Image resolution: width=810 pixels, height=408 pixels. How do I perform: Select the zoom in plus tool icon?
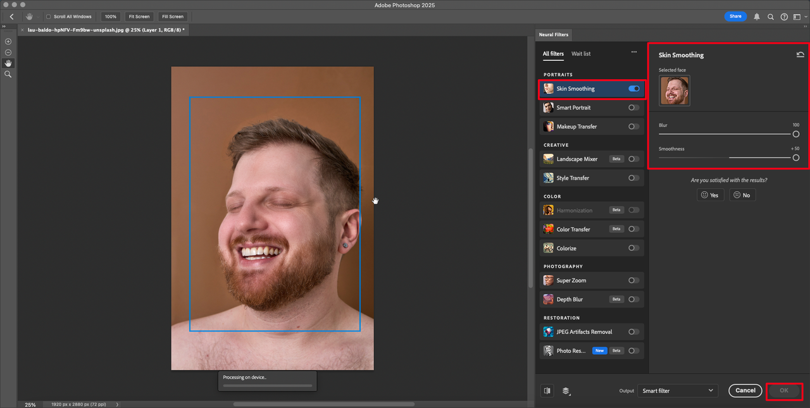(8, 42)
